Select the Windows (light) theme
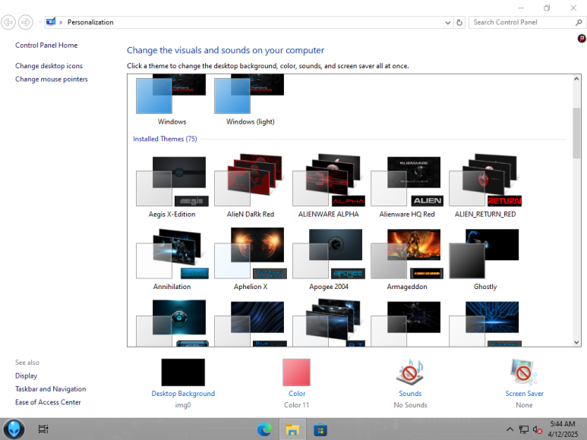This screenshot has height=440, width=587. pos(250,99)
